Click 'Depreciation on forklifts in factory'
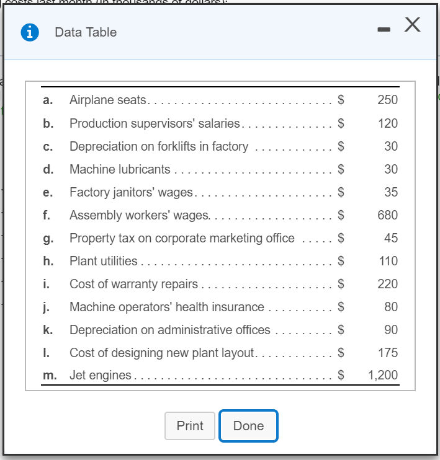 159,146
